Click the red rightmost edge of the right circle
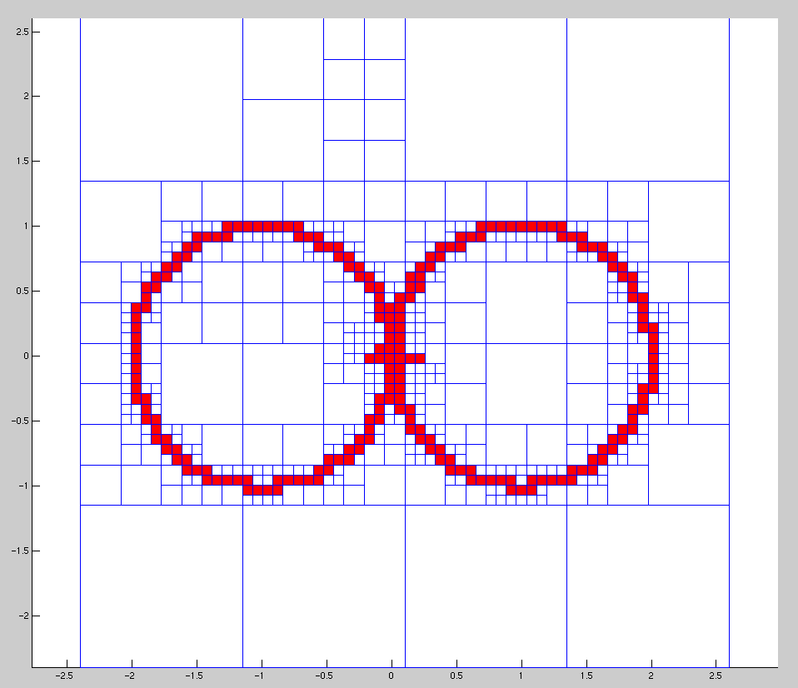The height and width of the screenshot is (688, 798). [x=654, y=356]
